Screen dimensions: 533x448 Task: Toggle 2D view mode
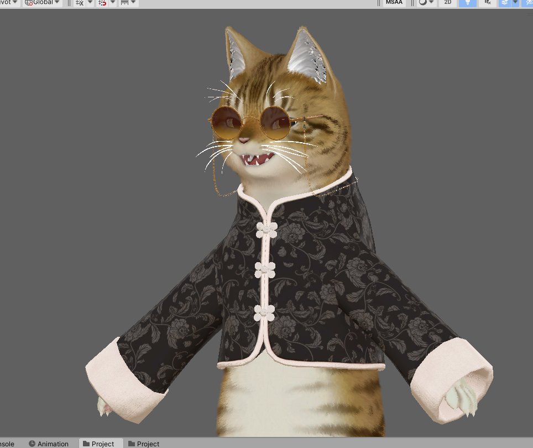(448, 2)
